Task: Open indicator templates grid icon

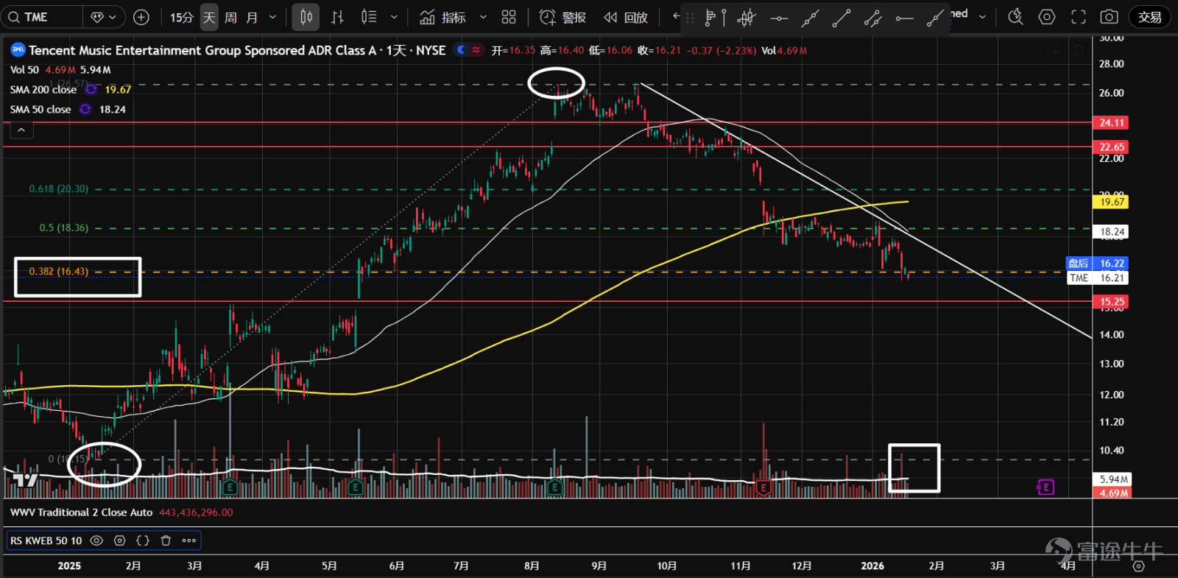Action: 509,17
